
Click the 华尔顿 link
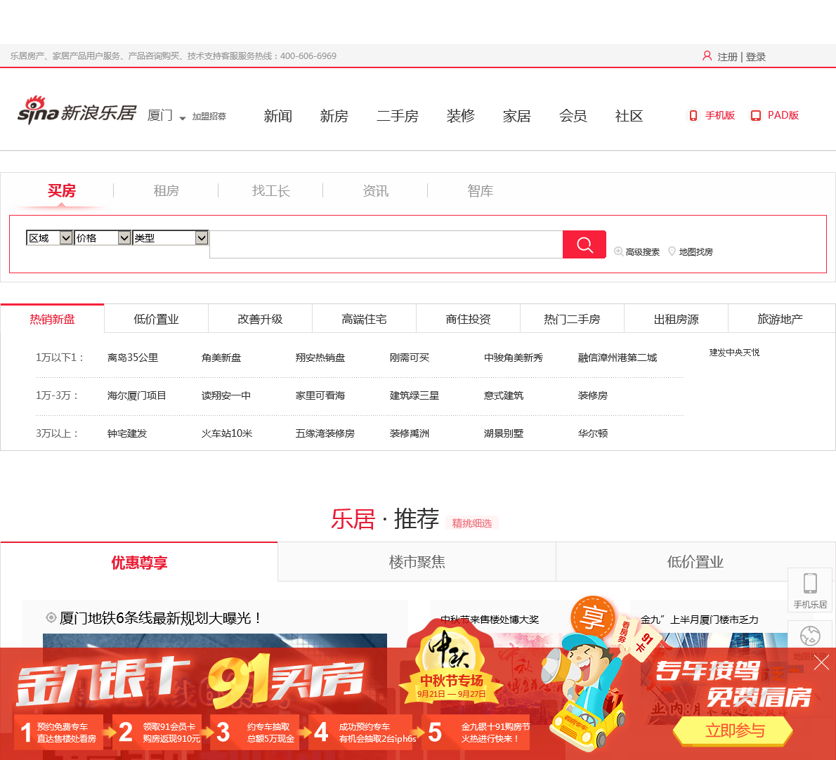593,433
